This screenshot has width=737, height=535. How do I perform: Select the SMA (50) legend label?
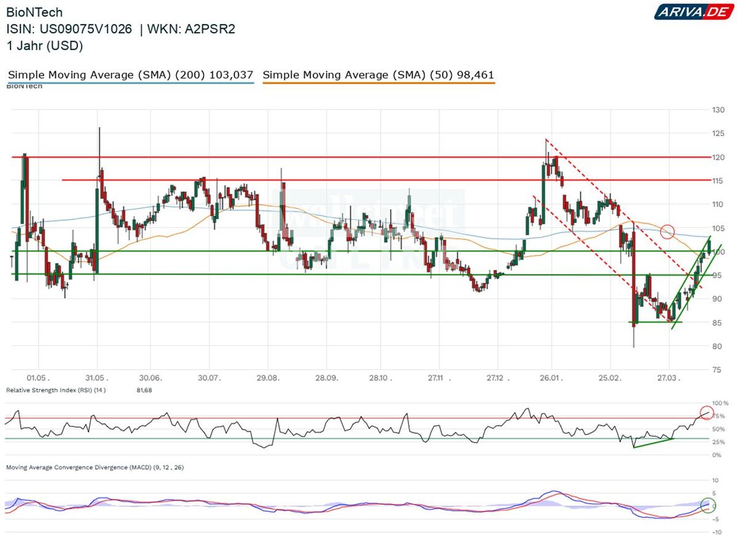coord(378,75)
